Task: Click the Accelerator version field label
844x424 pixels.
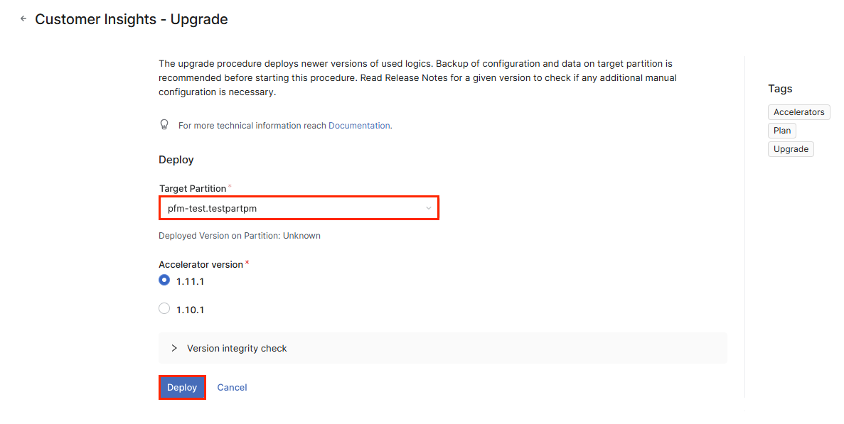Action: tap(201, 264)
